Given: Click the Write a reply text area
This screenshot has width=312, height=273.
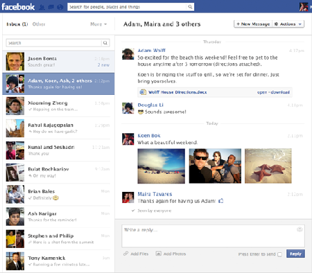Looking at the screenshot, I should tap(213, 236).
